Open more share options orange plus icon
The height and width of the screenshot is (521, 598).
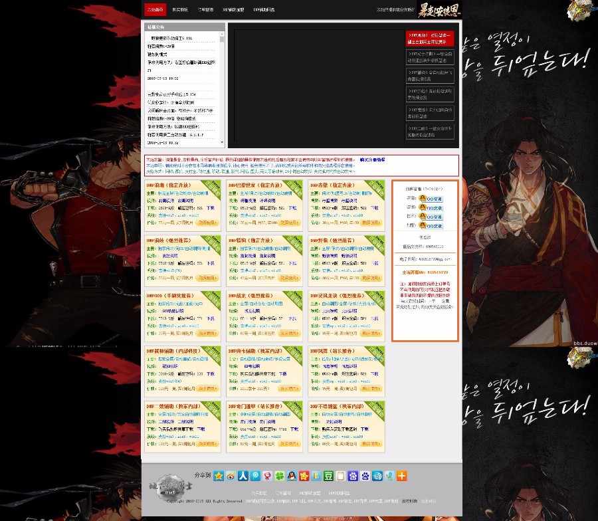click(x=401, y=476)
